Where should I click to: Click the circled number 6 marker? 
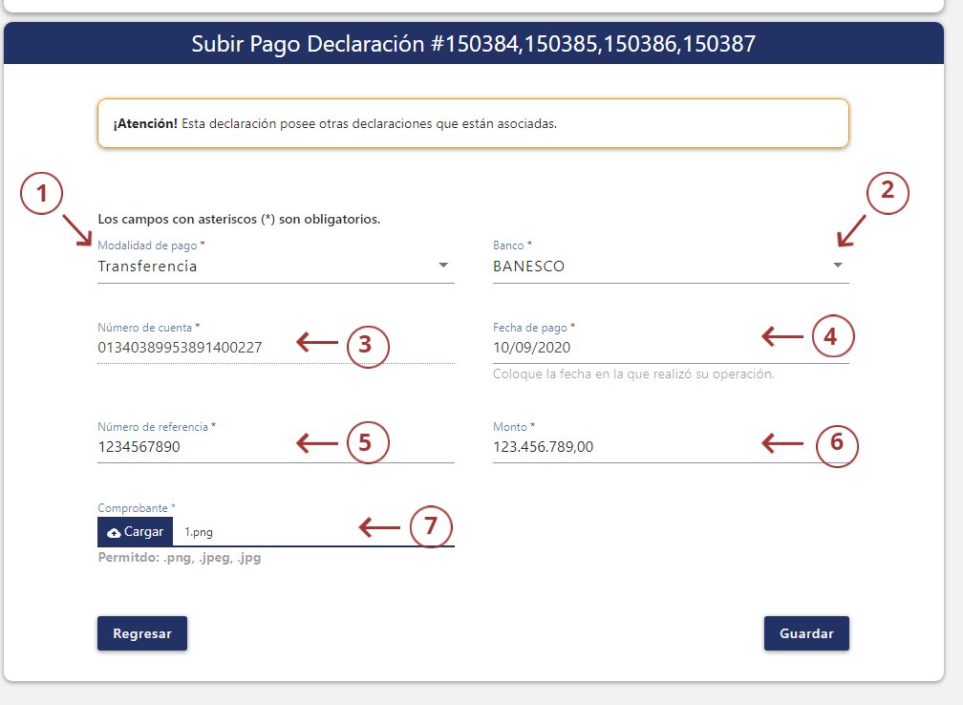click(x=837, y=443)
